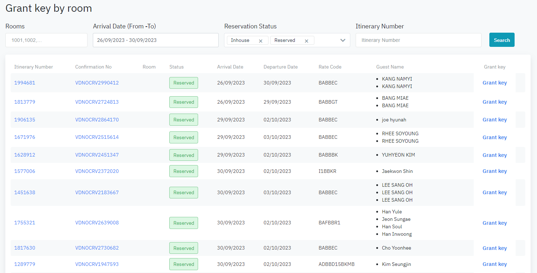Open itinerary number 1994681
537x273 pixels.
(25, 83)
